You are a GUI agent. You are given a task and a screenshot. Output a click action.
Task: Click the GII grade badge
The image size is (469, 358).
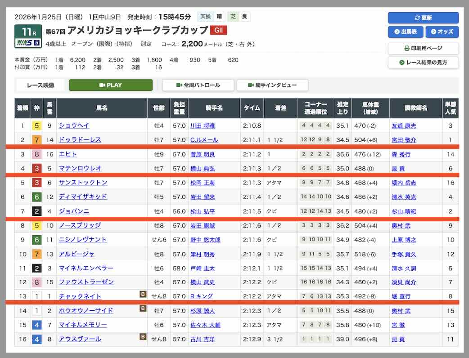coord(218,30)
